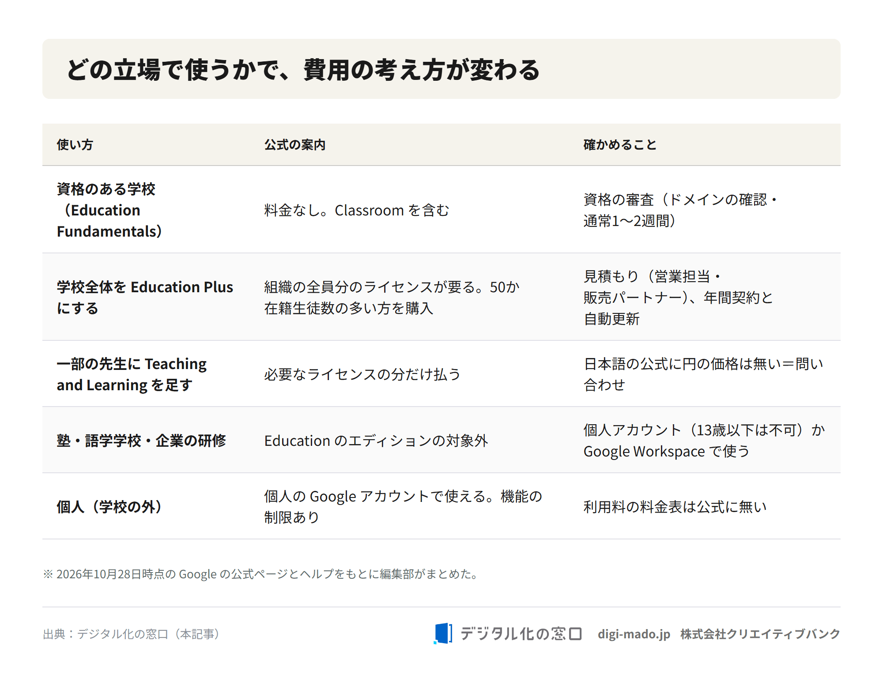883x686 pixels.
Task: Click the cell 利用料の料金表は公式に無い
Action: 675,507
